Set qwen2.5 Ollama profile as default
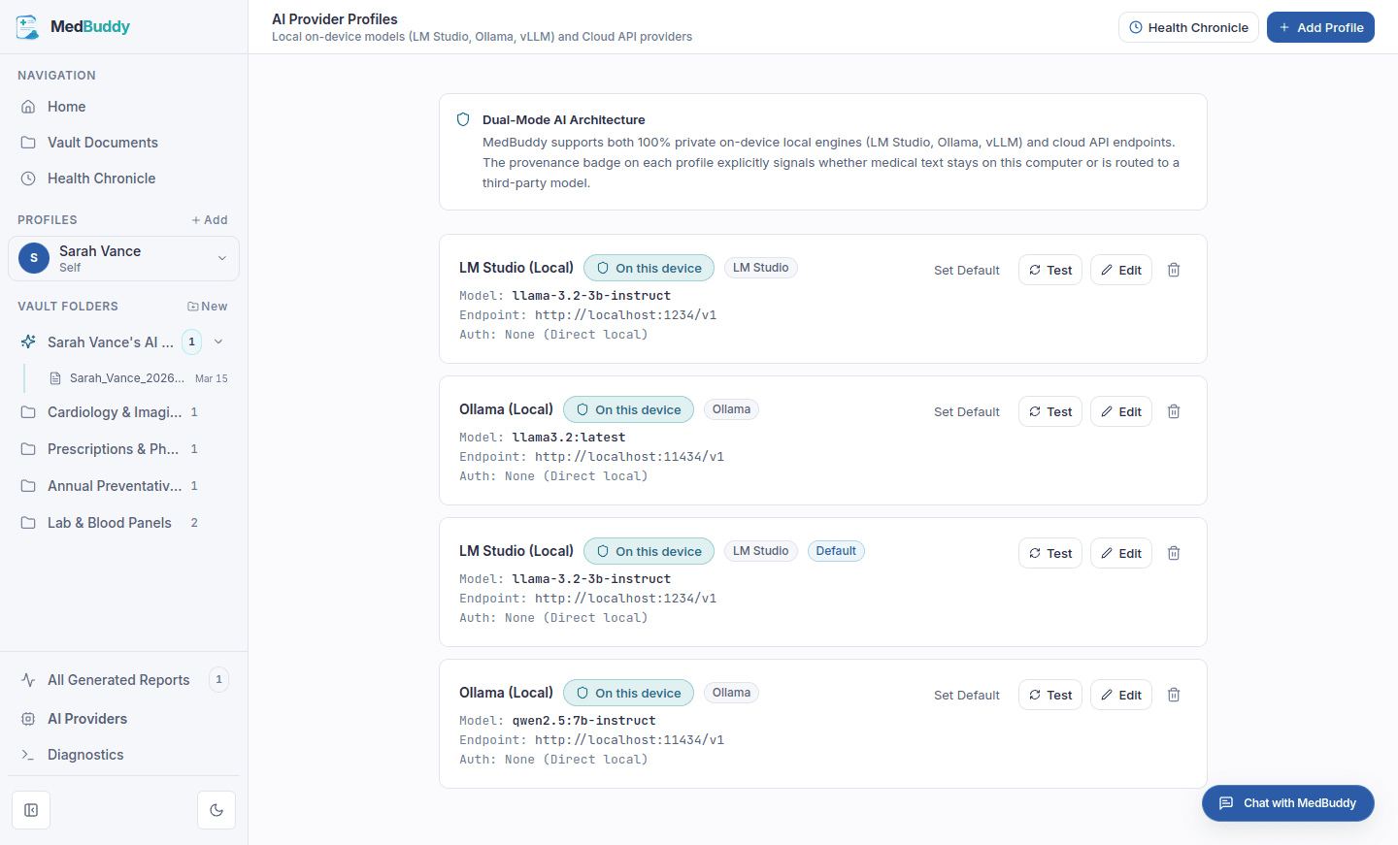 (966, 695)
